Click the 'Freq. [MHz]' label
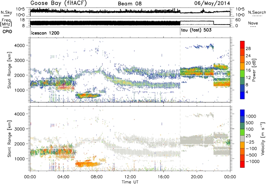Image resolution: width=266 pixels, height=184 pixels. tap(6, 23)
